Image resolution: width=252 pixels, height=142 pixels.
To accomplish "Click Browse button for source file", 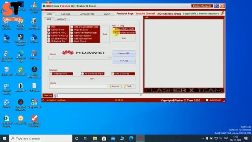I will (115, 86).
